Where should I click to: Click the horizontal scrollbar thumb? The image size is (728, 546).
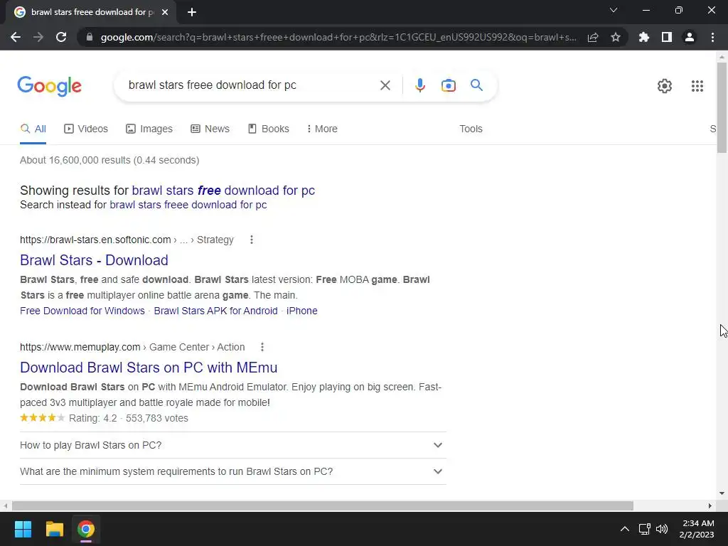click(x=323, y=505)
